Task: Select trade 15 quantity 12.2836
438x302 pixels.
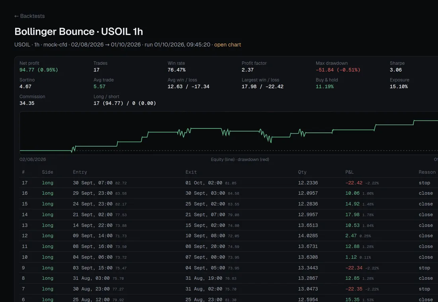Action: click(x=308, y=204)
